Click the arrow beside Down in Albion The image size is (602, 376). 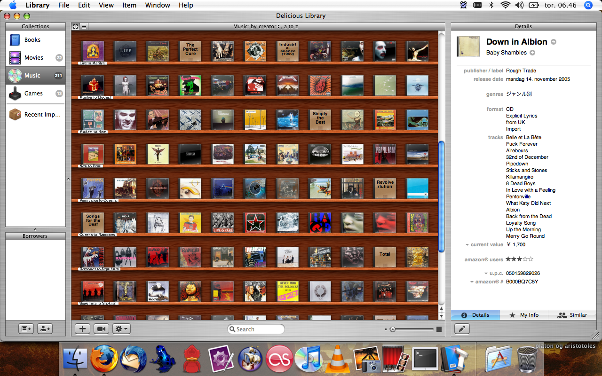[x=554, y=42]
